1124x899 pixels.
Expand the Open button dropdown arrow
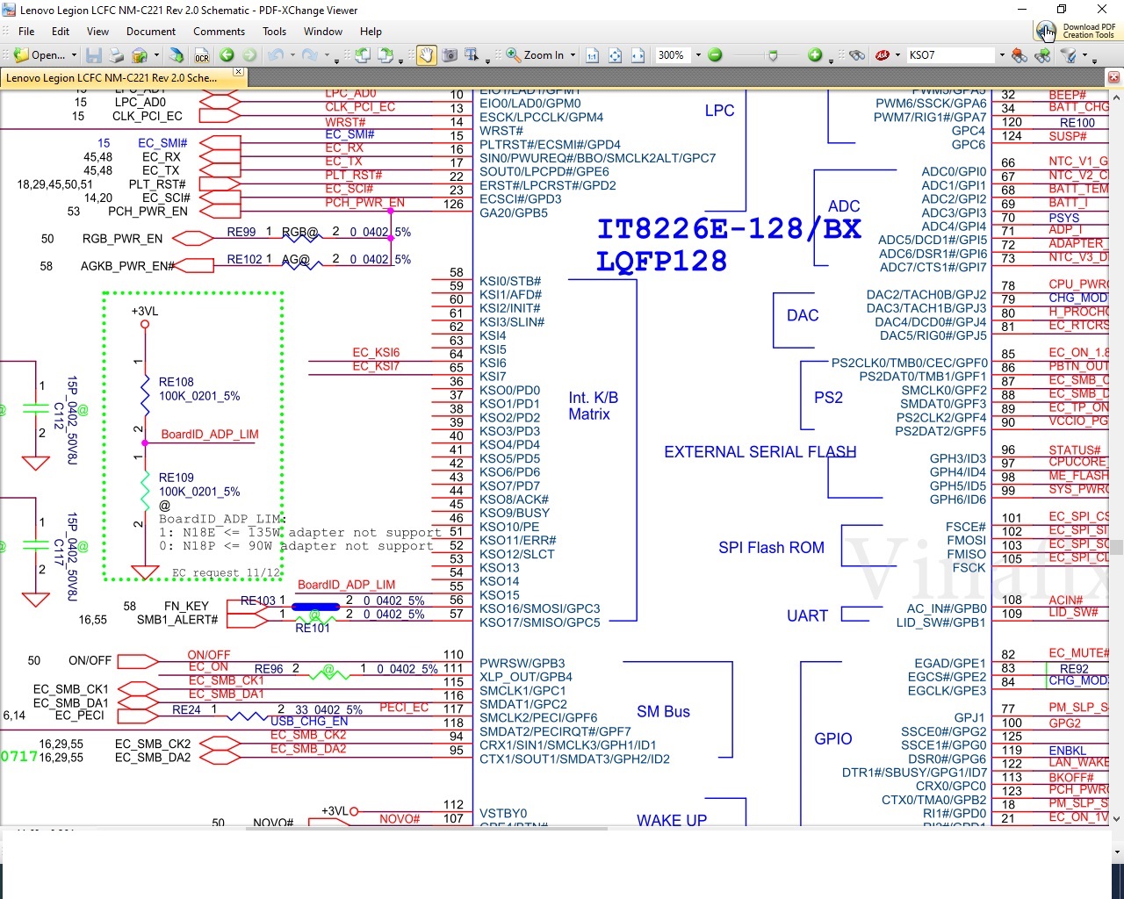(74, 55)
